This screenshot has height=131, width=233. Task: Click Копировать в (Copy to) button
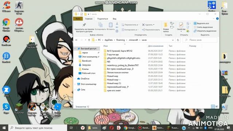(130, 30)
